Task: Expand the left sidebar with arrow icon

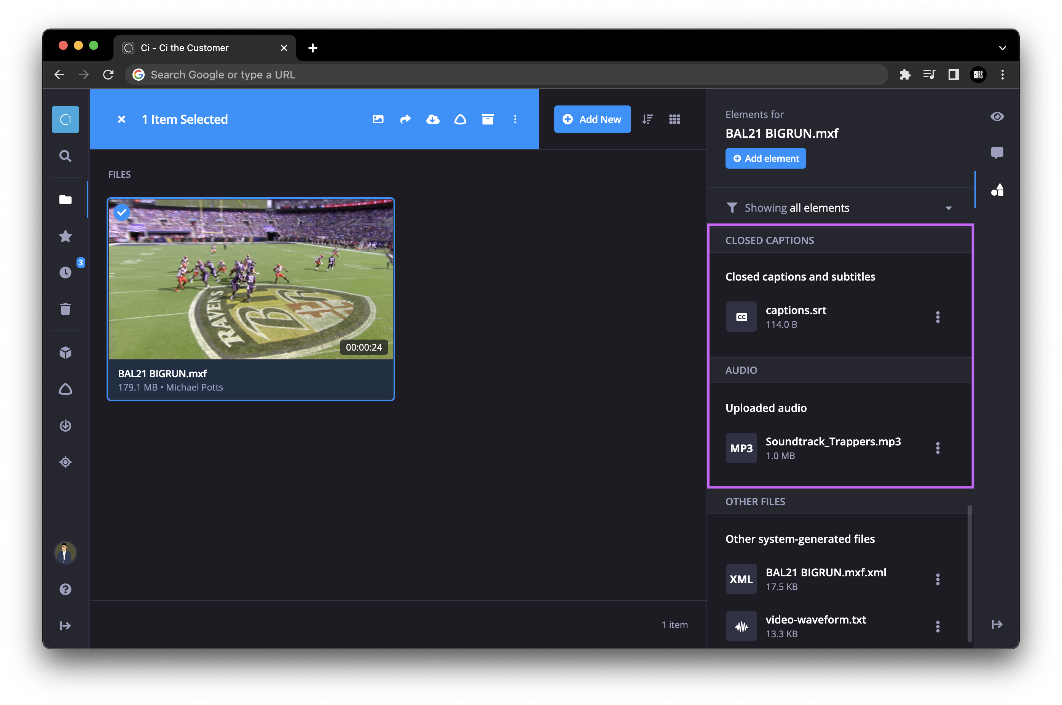Action: point(65,625)
